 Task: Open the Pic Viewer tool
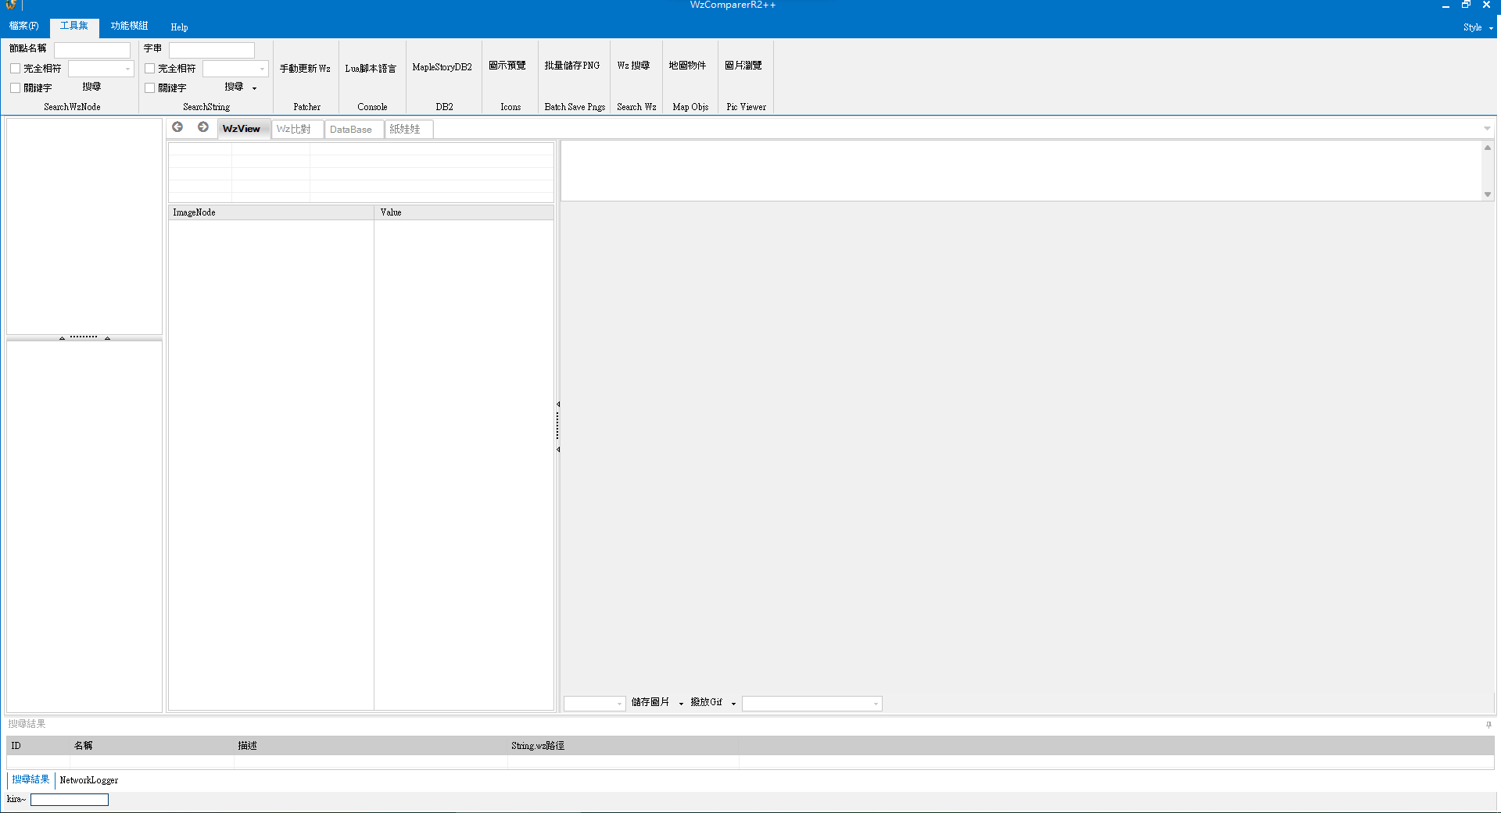743,66
